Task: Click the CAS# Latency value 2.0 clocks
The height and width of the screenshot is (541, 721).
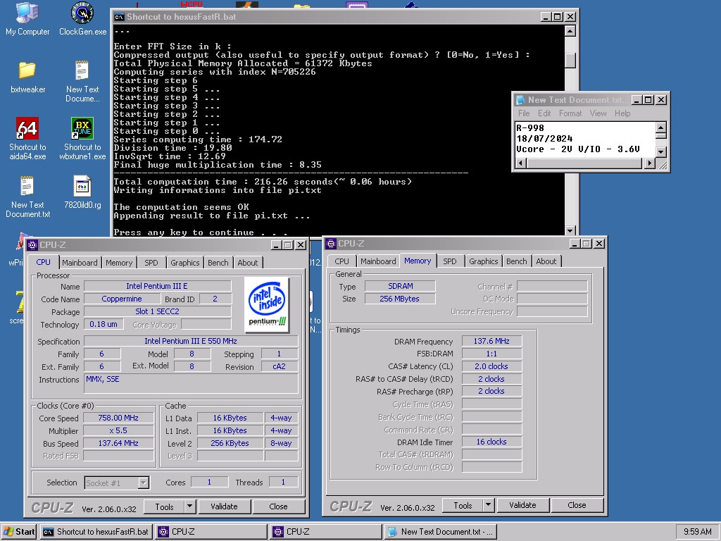Action: [x=491, y=366]
